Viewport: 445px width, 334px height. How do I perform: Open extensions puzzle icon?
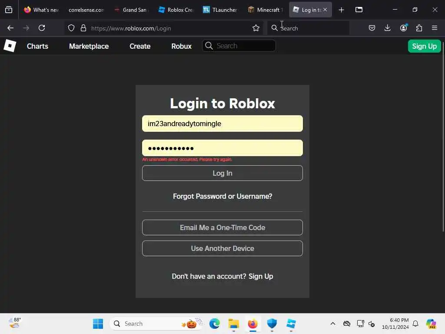(419, 28)
